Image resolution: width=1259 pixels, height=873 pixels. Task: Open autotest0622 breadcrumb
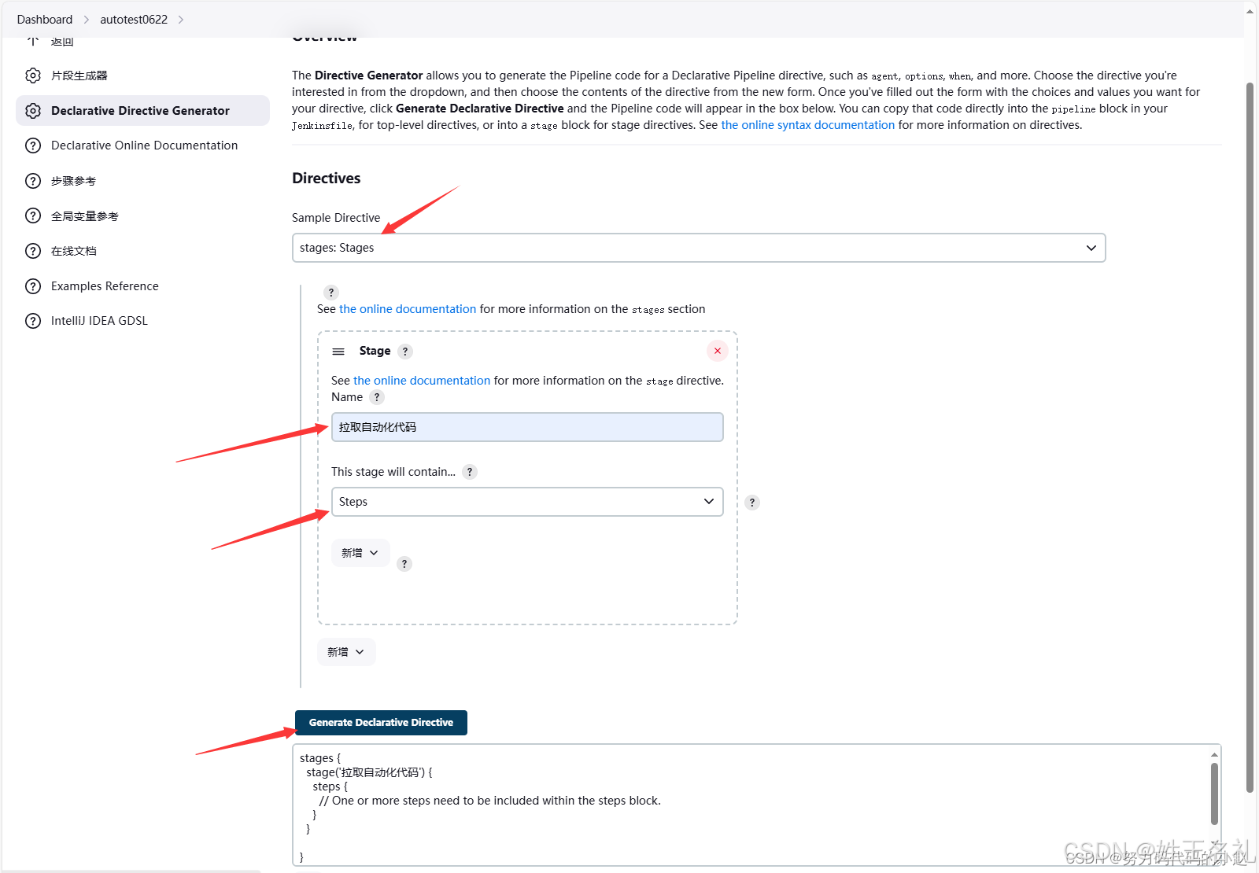click(x=134, y=20)
